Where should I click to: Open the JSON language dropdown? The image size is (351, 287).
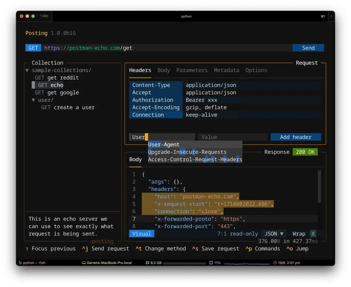pyautogui.click(x=274, y=234)
